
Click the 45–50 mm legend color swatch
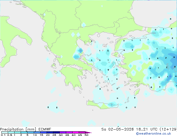tap(82, 132)
